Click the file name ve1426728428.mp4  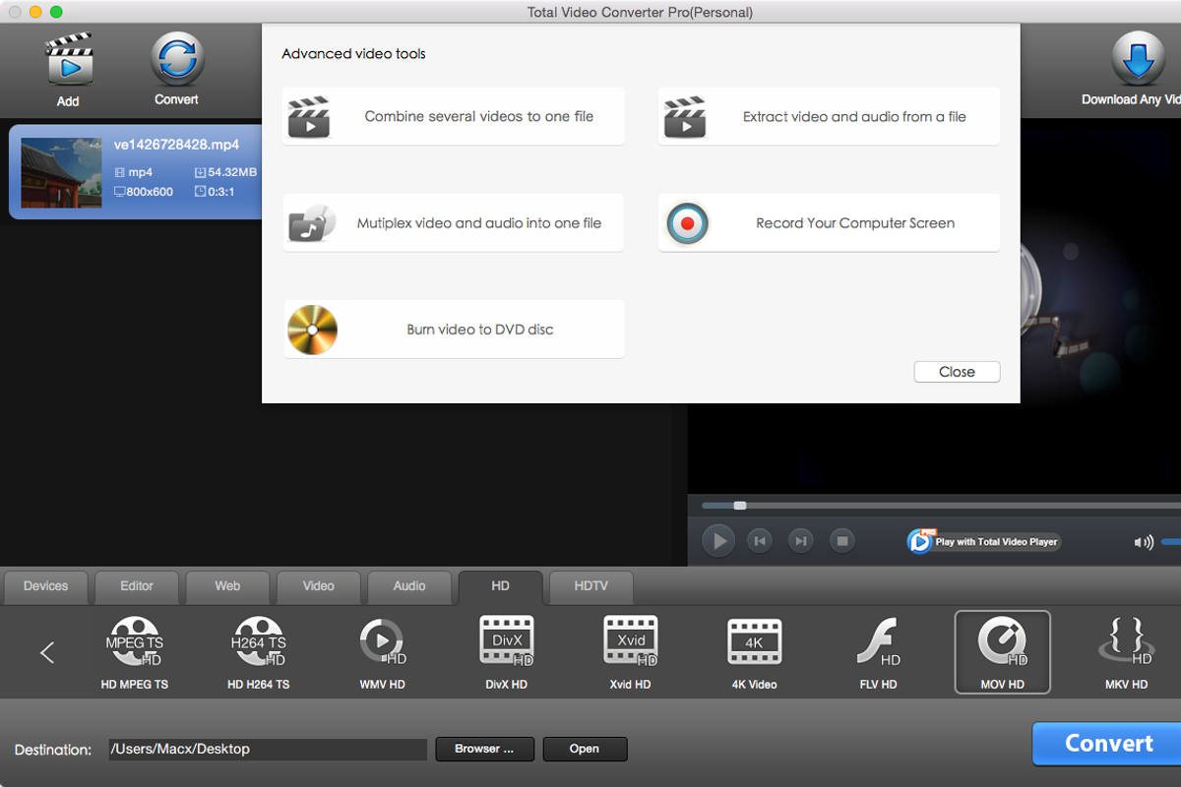click(176, 145)
